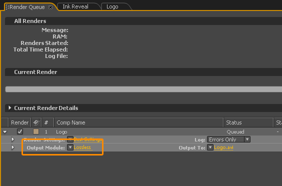Click the Message label
The height and width of the screenshot is (186, 282).
(x=55, y=30)
